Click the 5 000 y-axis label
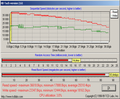Image resolution: width=120 pixels, height=99 pixels. tap(6, 39)
